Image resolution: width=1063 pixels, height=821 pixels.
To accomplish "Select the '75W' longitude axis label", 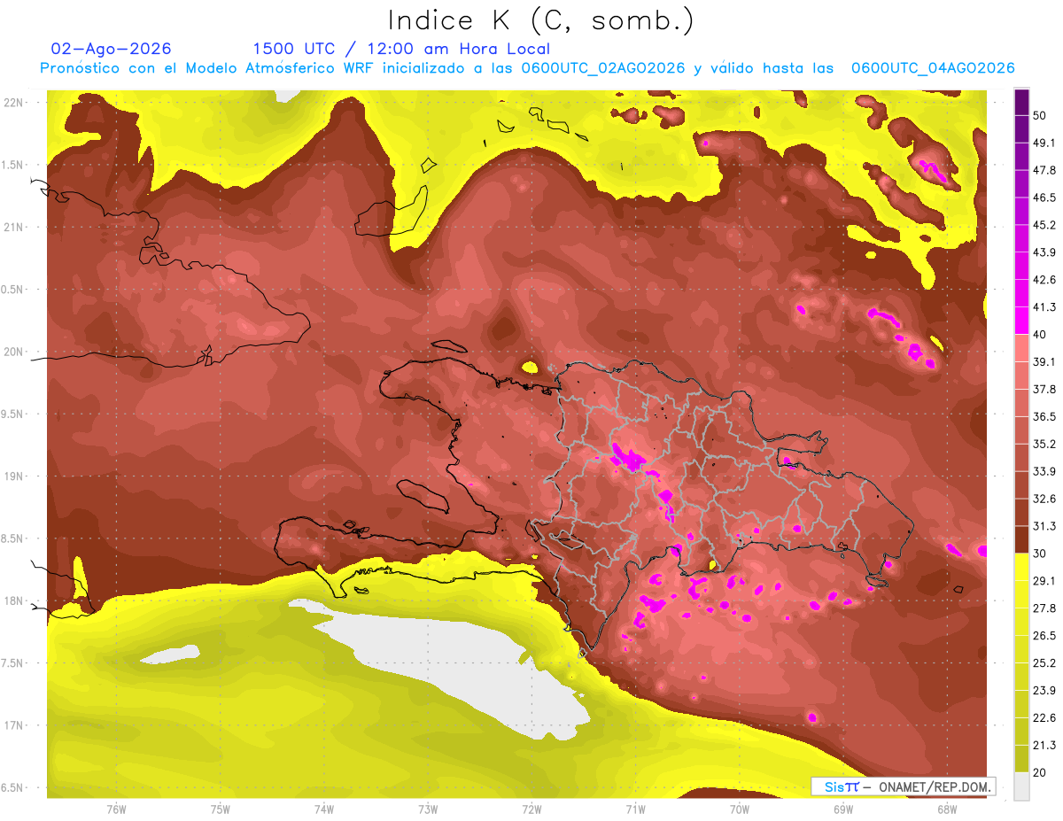I will 221,809.
